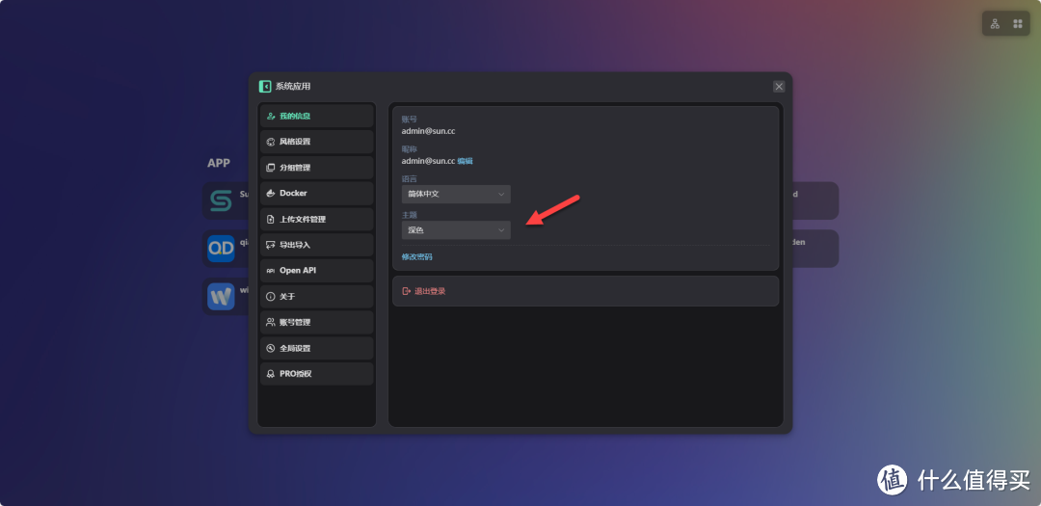Click the four-square grid icon at top right
The width and height of the screenshot is (1041, 506).
point(1017,24)
